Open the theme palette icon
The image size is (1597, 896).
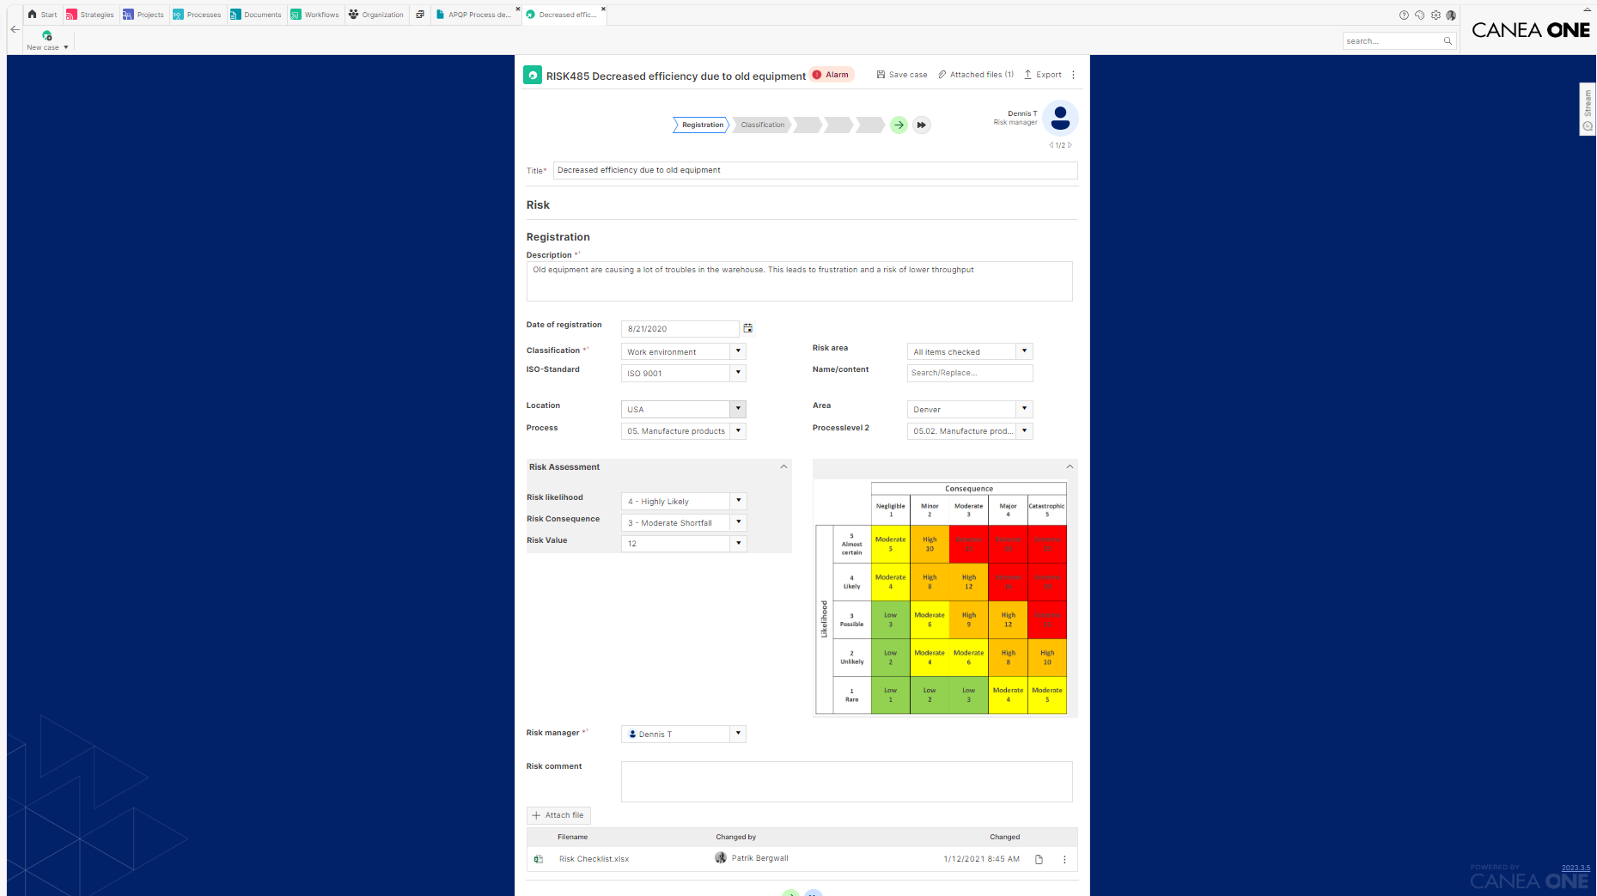click(x=1419, y=15)
